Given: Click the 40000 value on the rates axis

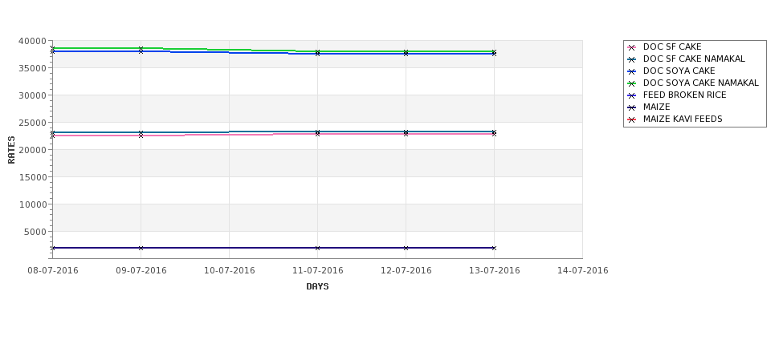Looking at the screenshot, I should (x=32, y=41).
